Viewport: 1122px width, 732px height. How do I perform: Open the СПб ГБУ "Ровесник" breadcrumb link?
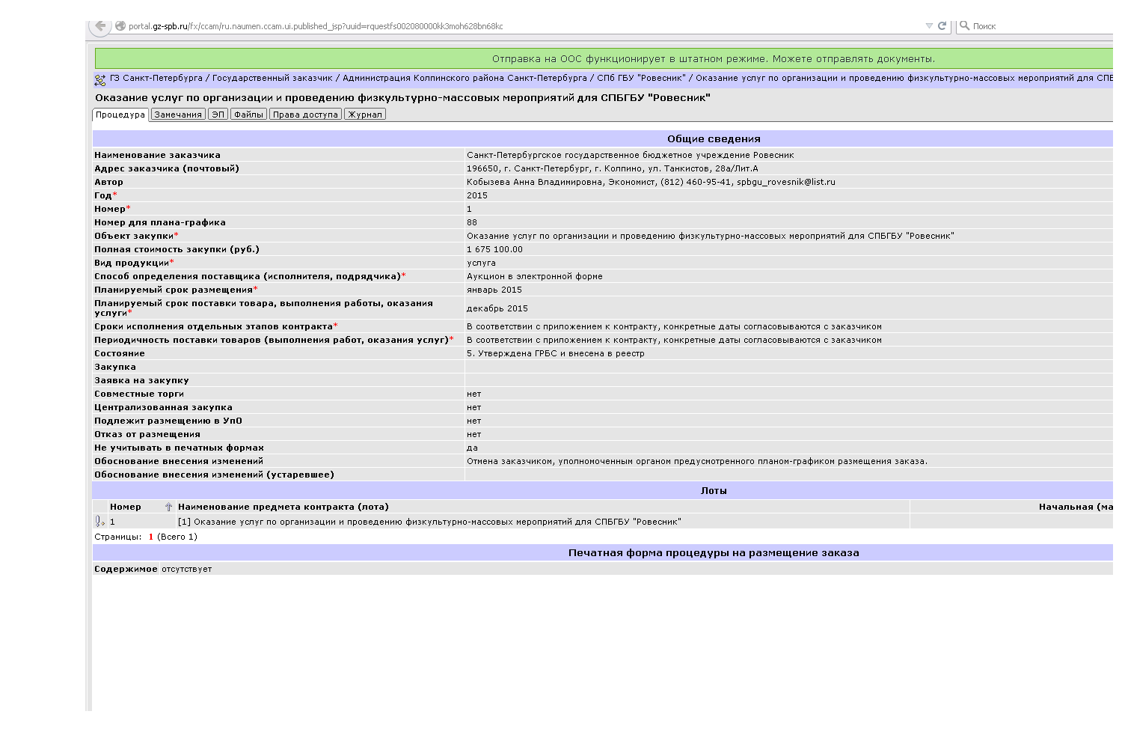tap(641, 78)
